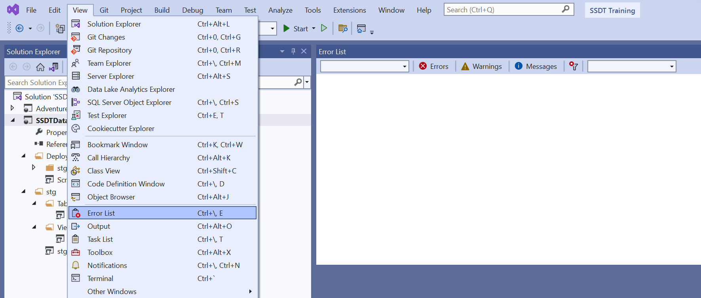The image size is (701, 298).
Task: Open the Output window menu item
Action: pos(99,226)
